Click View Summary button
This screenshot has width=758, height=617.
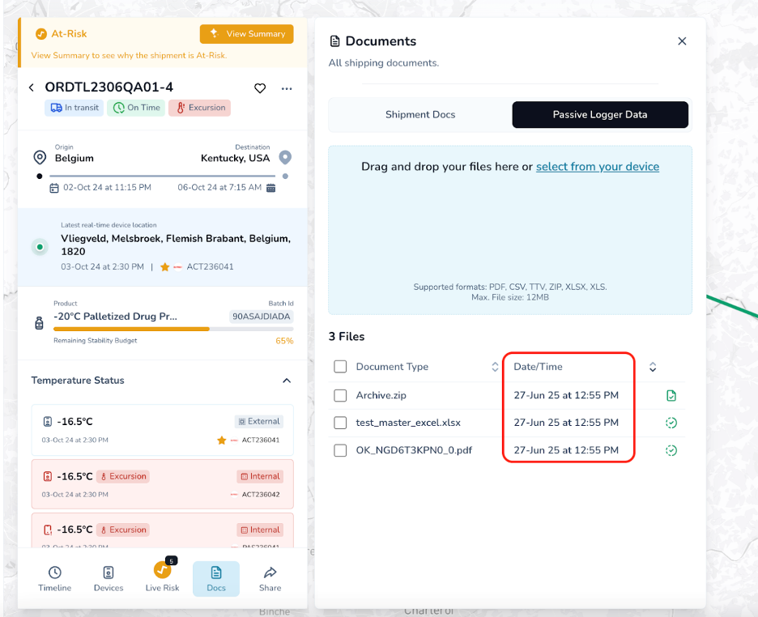tap(246, 34)
